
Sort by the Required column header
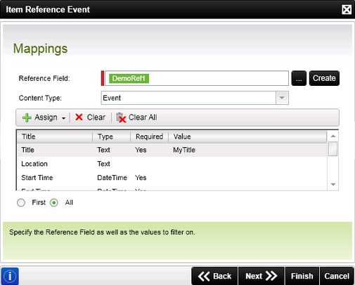pos(150,137)
